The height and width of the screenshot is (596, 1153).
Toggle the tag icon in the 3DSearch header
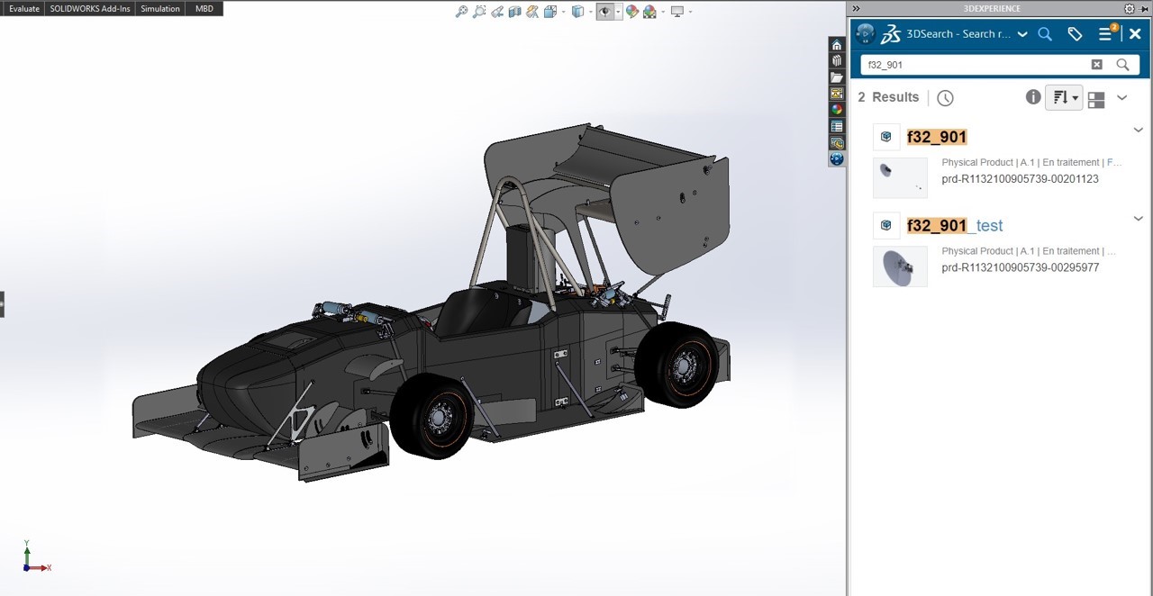point(1074,33)
